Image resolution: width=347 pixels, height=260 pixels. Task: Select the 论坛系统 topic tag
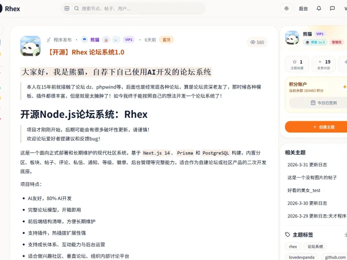coord(315,247)
